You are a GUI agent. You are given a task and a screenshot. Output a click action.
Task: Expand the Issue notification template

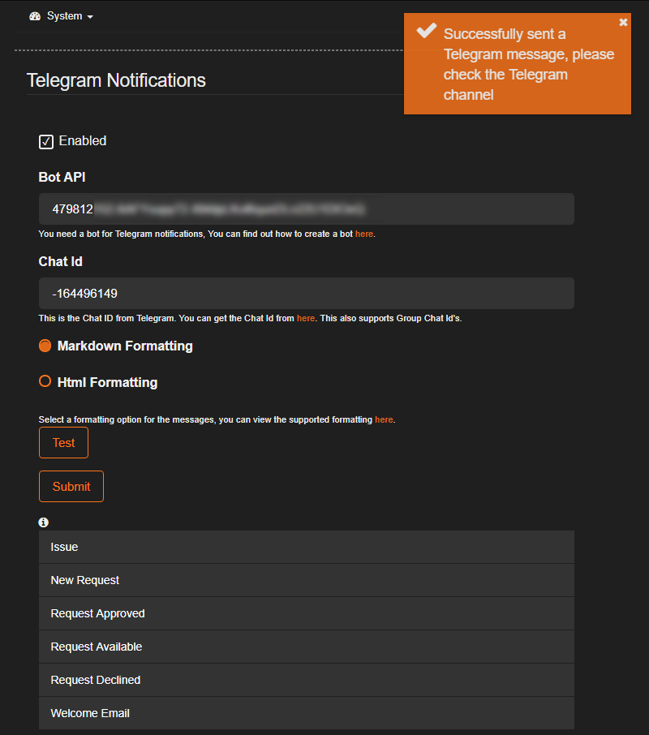pos(307,547)
